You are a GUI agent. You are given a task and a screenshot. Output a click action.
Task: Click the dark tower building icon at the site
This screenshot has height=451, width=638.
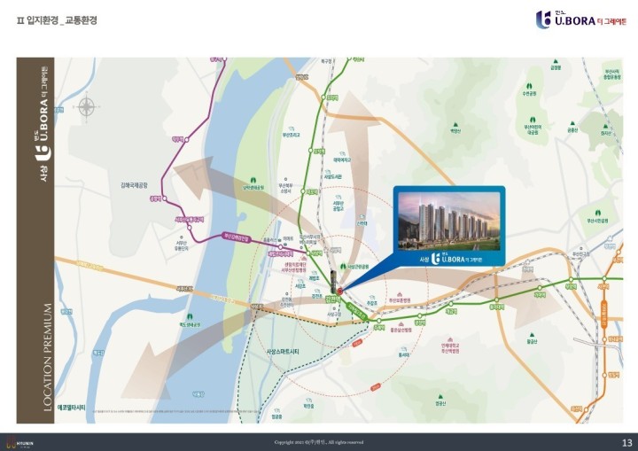coord(333,282)
